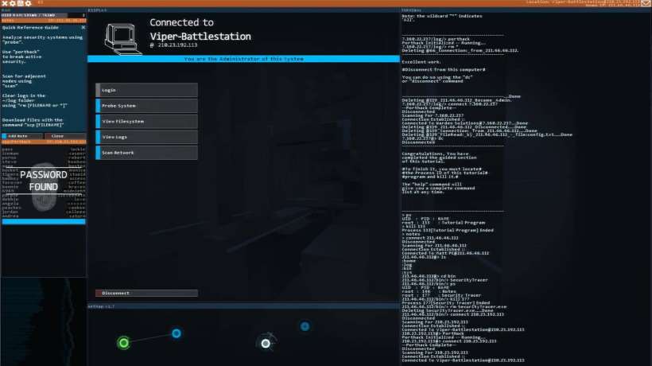Screen dimensions: 652x366
Task: Select the white-ringed Viper-Battlestation node on netmap
Action: tap(266, 343)
